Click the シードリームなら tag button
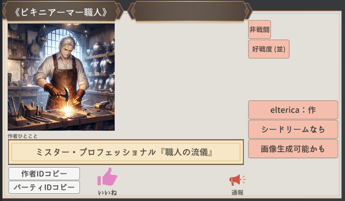 (x=293, y=129)
